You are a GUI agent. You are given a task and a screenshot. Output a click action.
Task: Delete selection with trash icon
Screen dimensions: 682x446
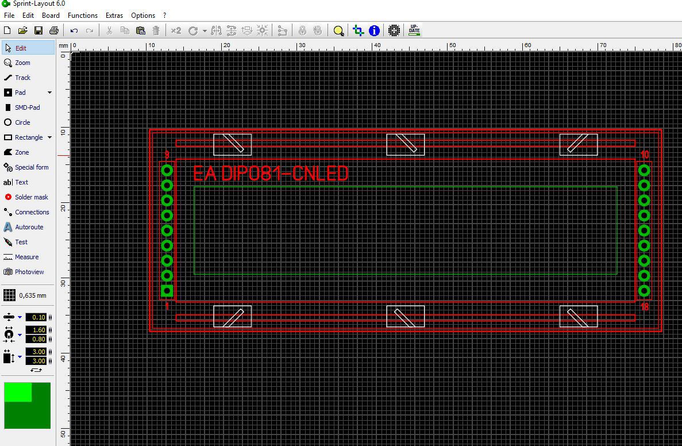pyautogui.click(x=156, y=30)
